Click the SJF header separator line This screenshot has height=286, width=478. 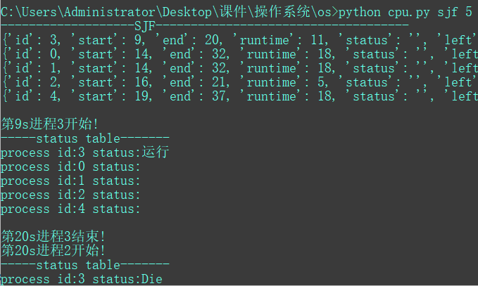205,26
